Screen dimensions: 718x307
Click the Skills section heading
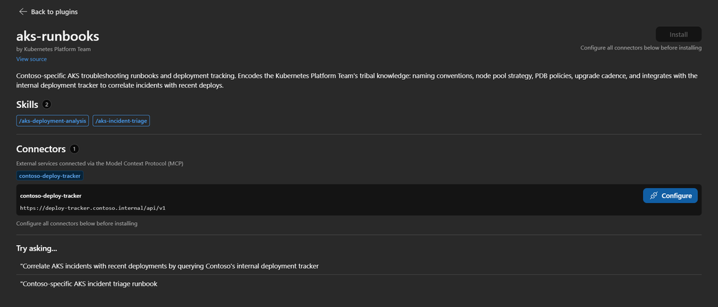coord(28,105)
